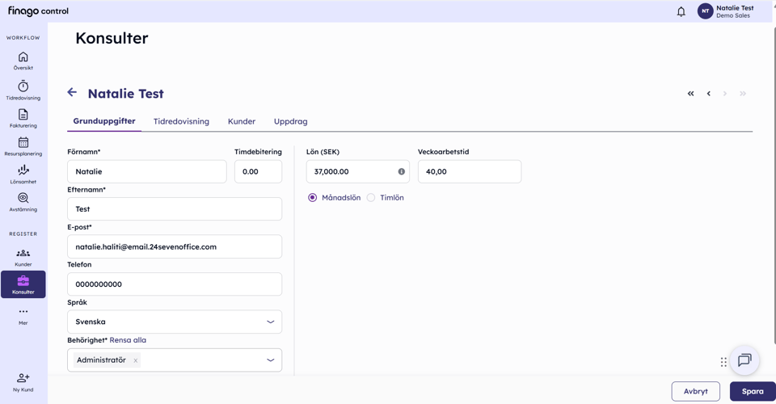
Task: Go to Fakturering document icon
Action: (23, 114)
